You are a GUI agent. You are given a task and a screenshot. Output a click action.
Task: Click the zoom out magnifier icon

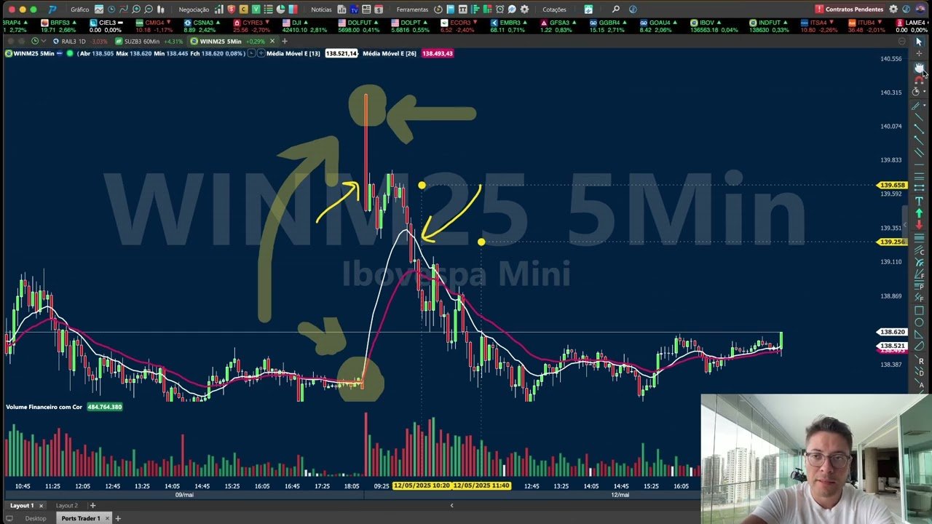point(149,9)
